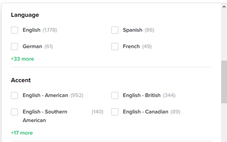Toggle the English - American accent checkbox
Viewport: 227px width, 142px height.
click(x=14, y=95)
